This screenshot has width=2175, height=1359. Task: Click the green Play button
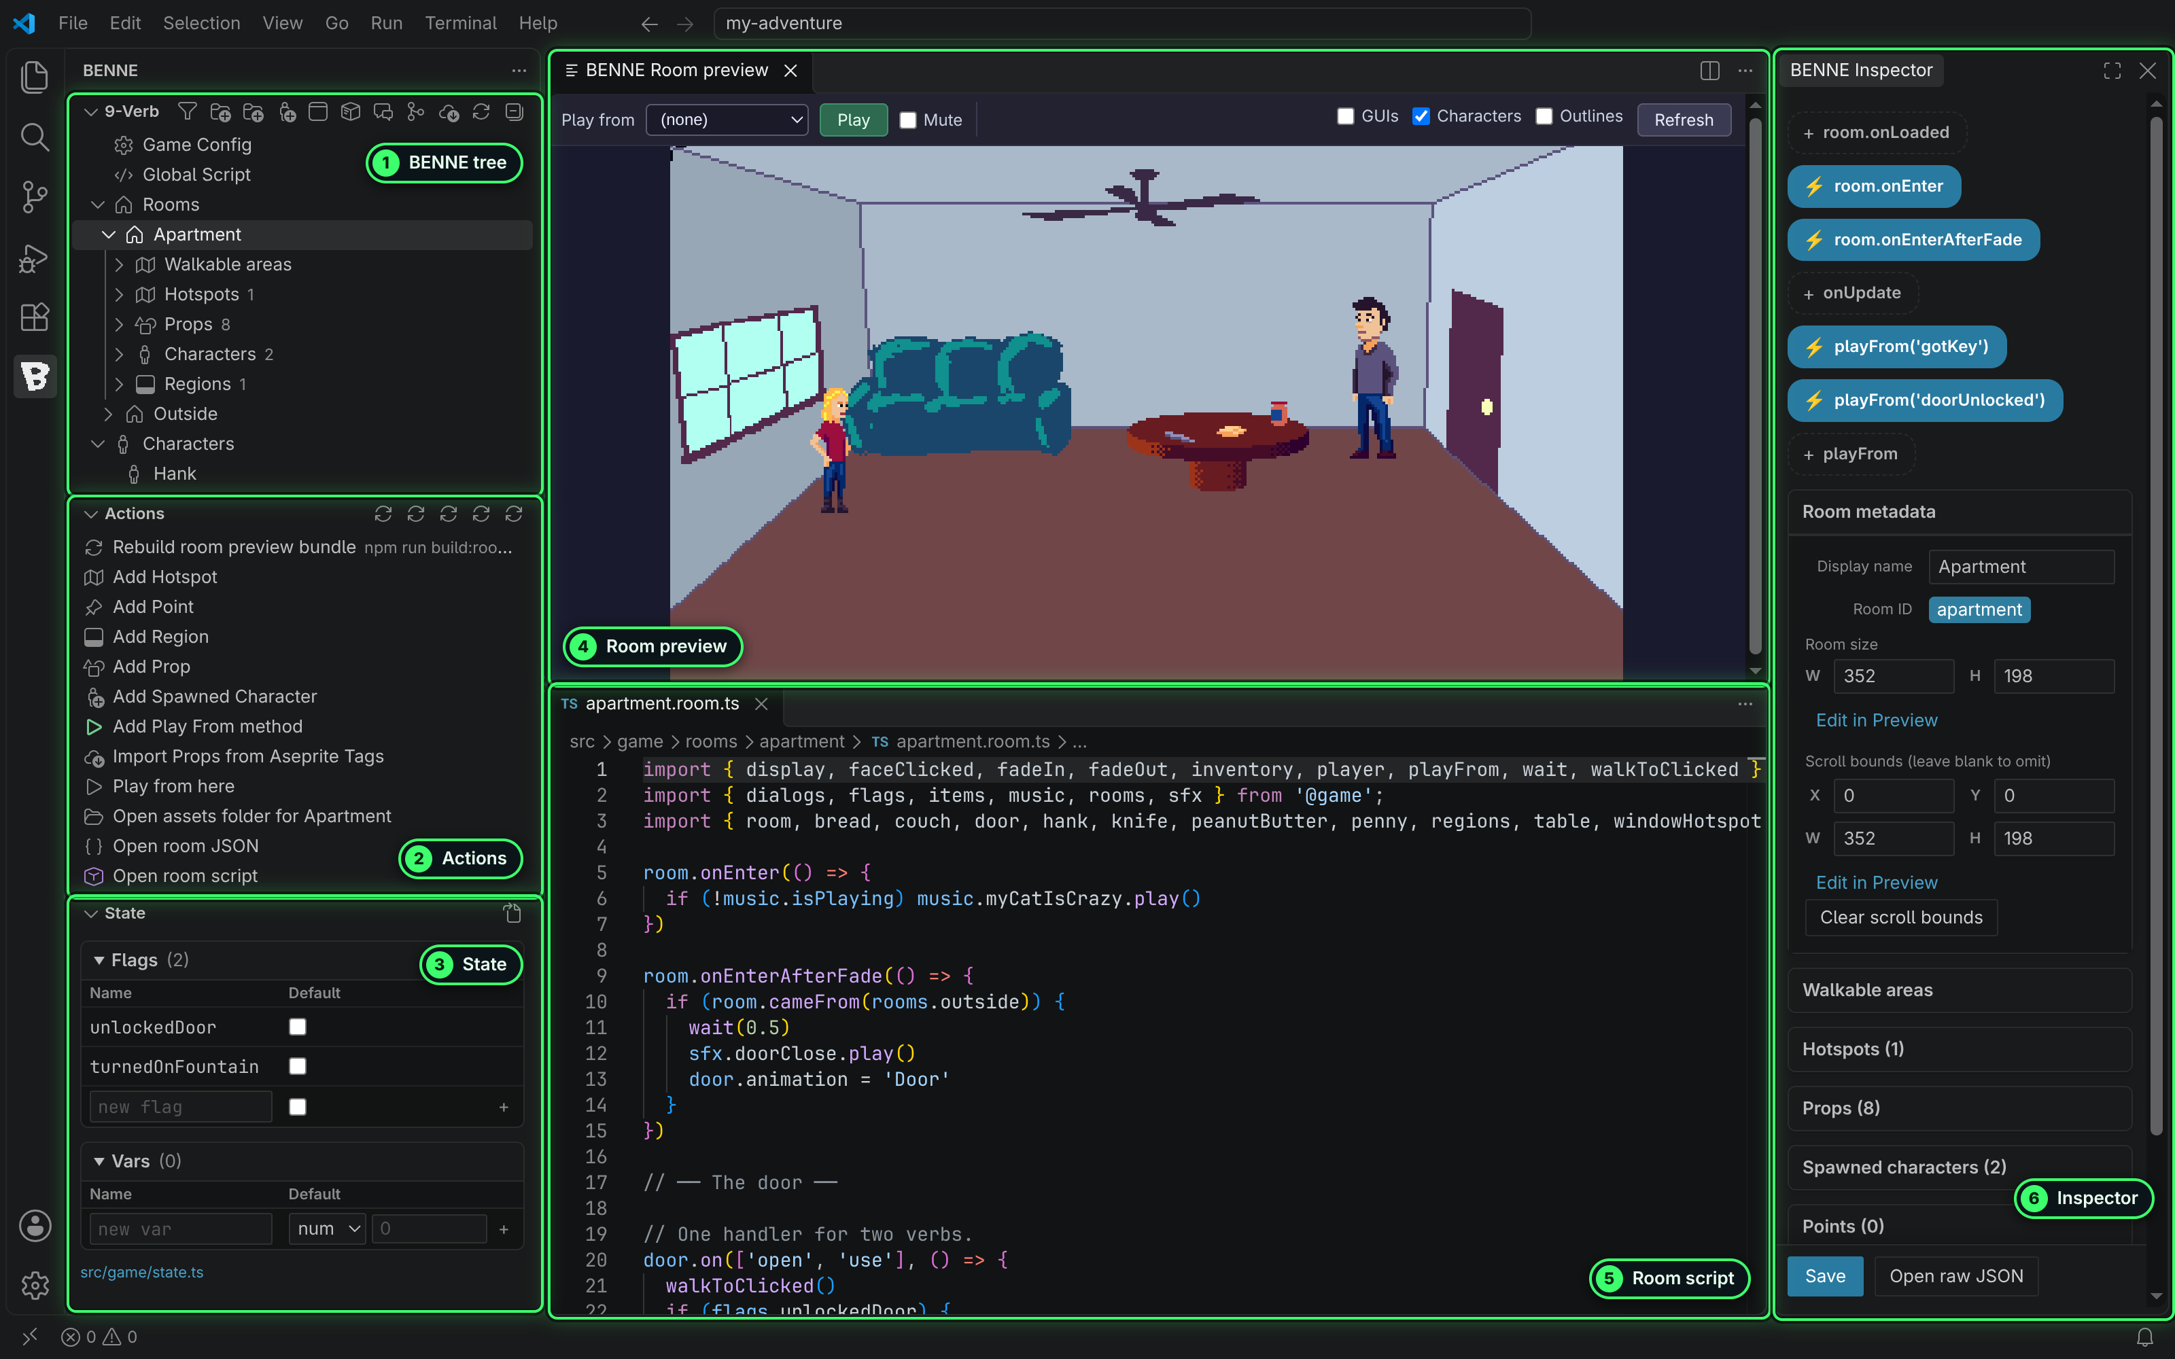[x=853, y=120]
